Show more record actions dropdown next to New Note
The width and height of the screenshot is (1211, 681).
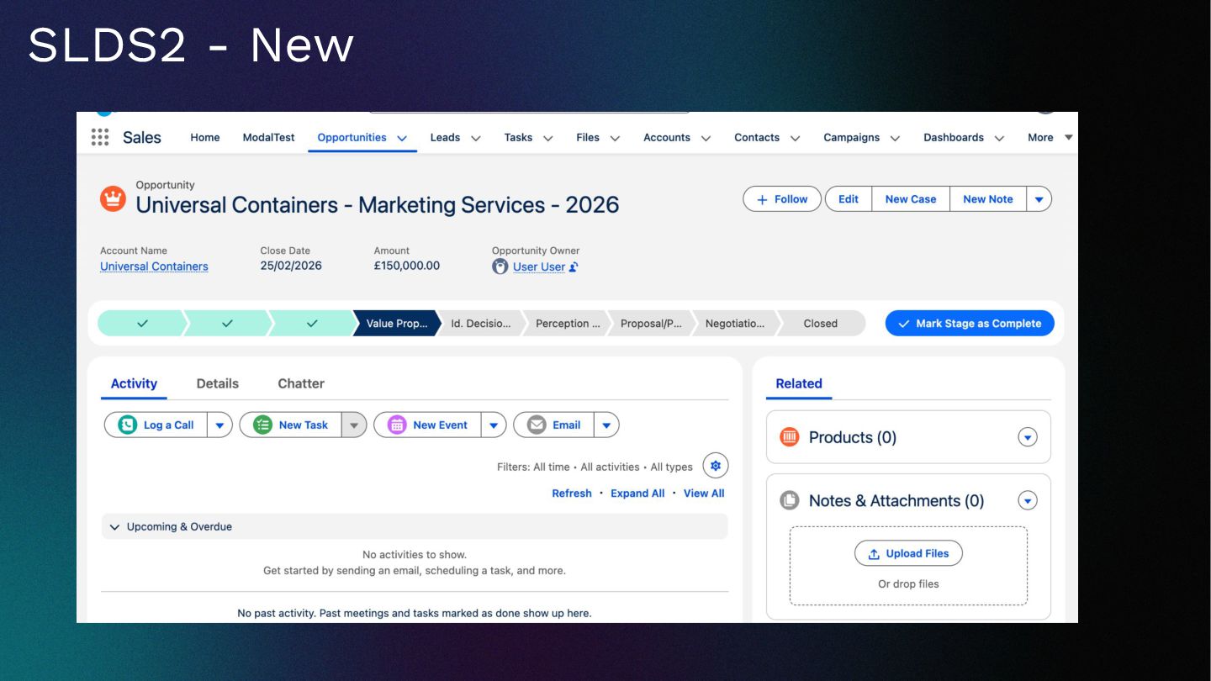click(x=1039, y=199)
